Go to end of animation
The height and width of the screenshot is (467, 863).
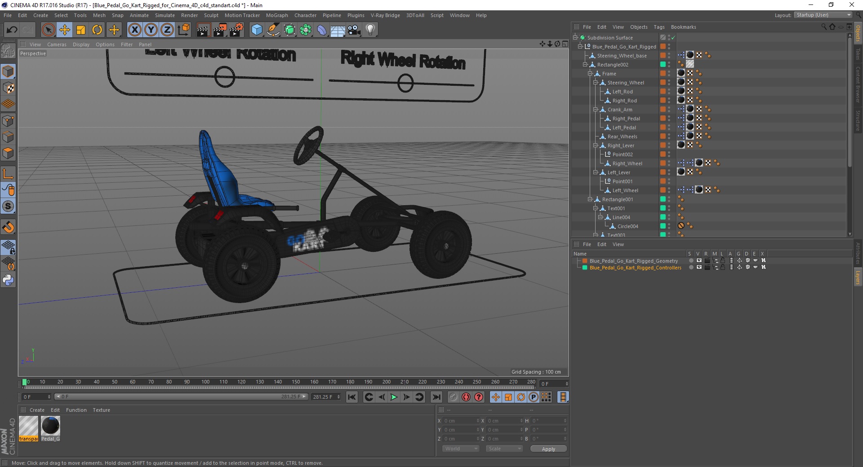(x=436, y=397)
